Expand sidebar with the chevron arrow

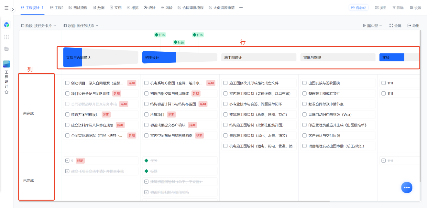click(13, 10)
